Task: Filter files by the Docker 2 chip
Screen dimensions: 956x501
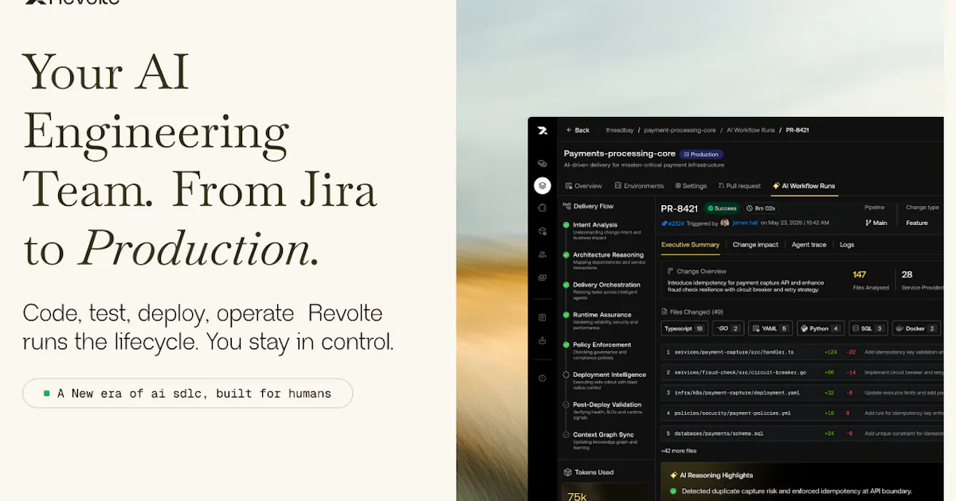Action: (x=917, y=328)
